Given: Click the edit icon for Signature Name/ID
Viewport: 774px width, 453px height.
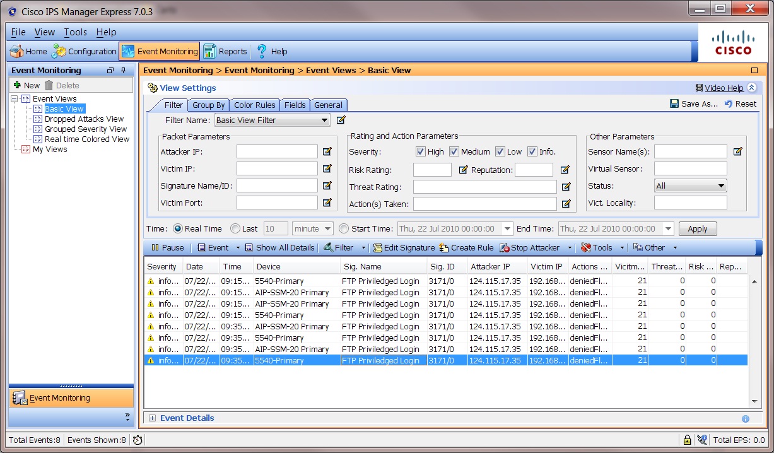Looking at the screenshot, I should click(327, 185).
